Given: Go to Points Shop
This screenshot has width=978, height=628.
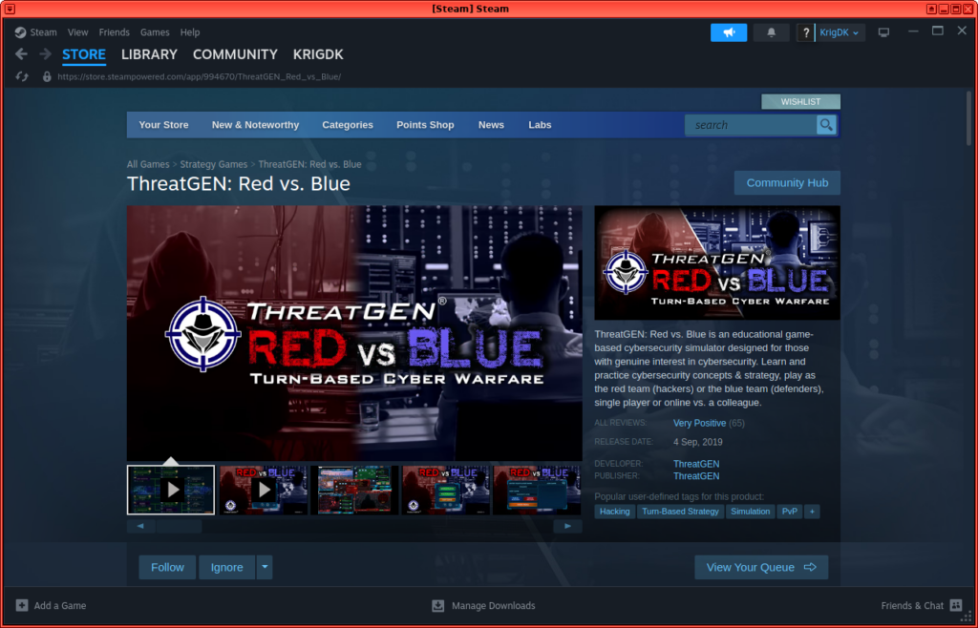Looking at the screenshot, I should [425, 125].
